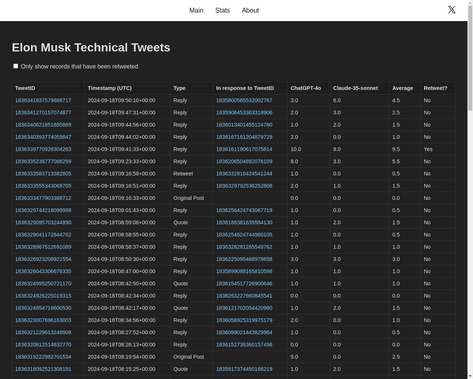Open the Stats page
Image resolution: width=473 pixels, height=379 pixels.
coord(222,10)
